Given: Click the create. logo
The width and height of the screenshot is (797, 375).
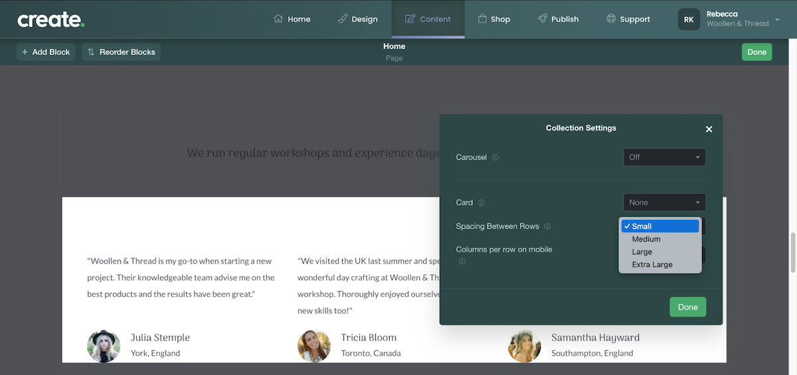Looking at the screenshot, I should [x=50, y=19].
